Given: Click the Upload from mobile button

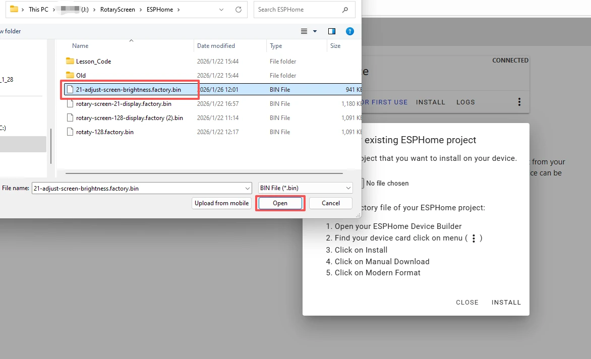Looking at the screenshot, I should tap(221, 203).
